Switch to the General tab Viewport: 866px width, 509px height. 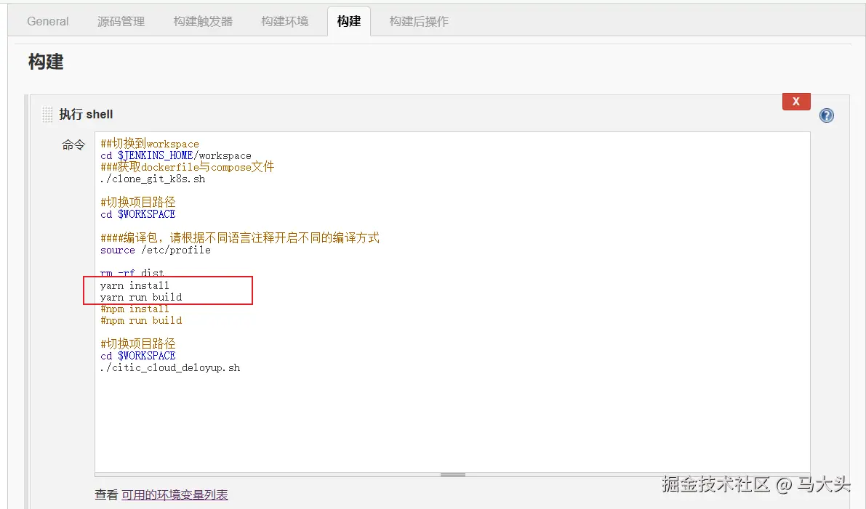(47, 21)
